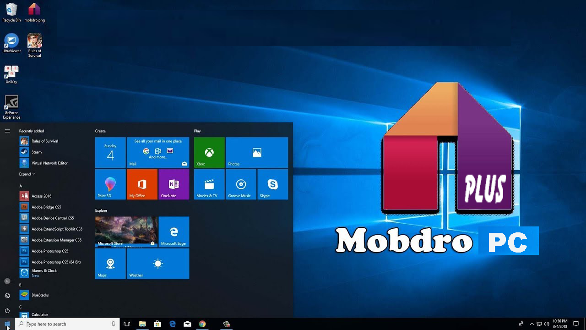Viewport: 586px width, 330px height.
Task: Open the Recycle Bin desktop icon
Action: coord(11,12)
